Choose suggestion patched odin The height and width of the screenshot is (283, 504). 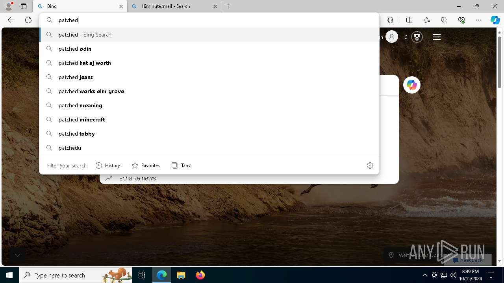tap(209, 49)
